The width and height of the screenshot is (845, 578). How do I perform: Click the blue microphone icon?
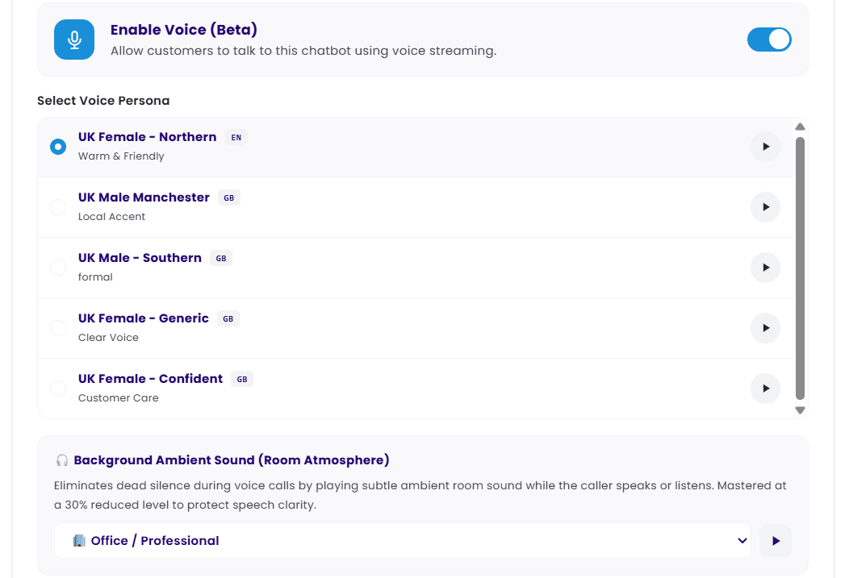(x=74, y=40)
